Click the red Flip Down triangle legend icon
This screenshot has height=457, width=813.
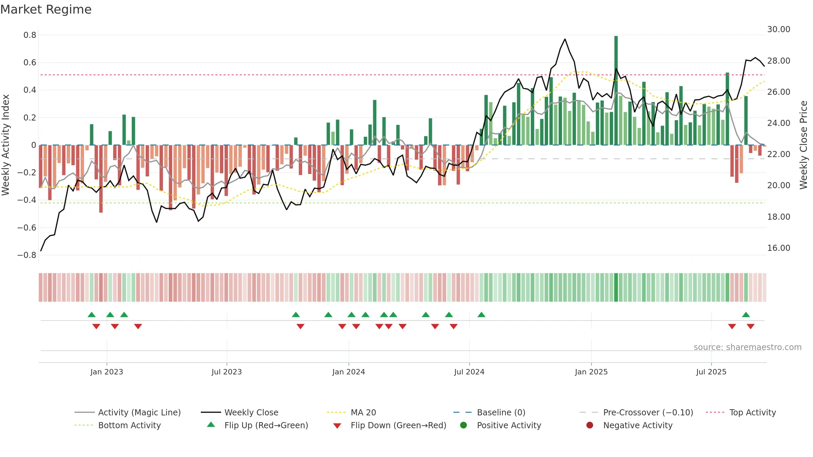pos(337,426)
